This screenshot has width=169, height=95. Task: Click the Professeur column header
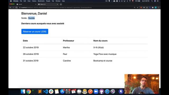click(x=68, y=41)
